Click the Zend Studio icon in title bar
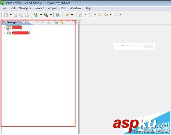The image size is (171, 135). tap(2, 3)
